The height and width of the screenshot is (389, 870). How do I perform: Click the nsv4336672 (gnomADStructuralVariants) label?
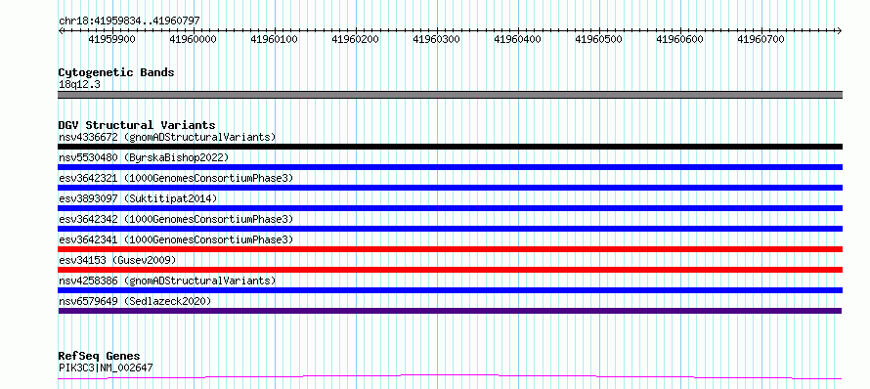(x=167, y=137)
